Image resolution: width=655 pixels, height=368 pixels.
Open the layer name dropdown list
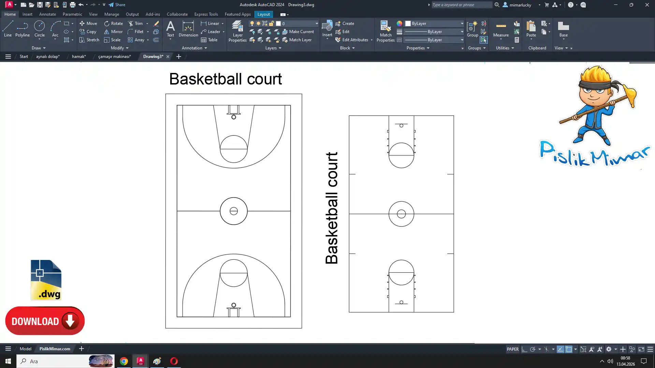[x=316, y=24]
